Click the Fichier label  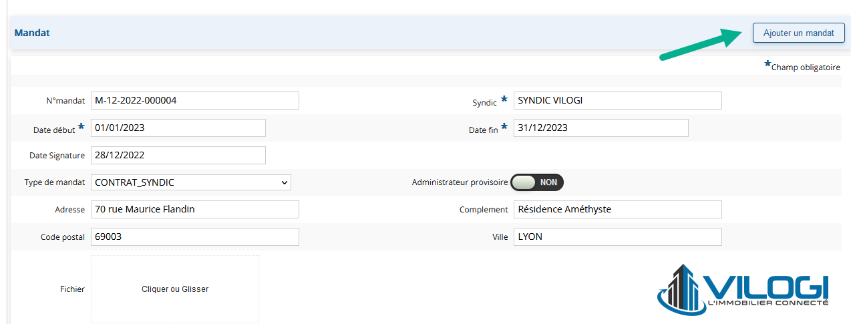tap(72, 289)
